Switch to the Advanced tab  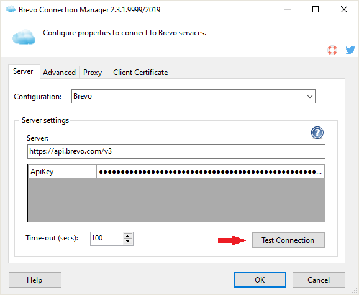pos(59,73)
